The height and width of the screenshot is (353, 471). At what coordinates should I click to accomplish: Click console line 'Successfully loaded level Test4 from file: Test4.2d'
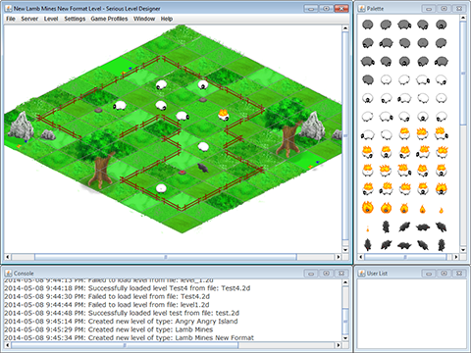pyautogui.click(x=128, y=288)
